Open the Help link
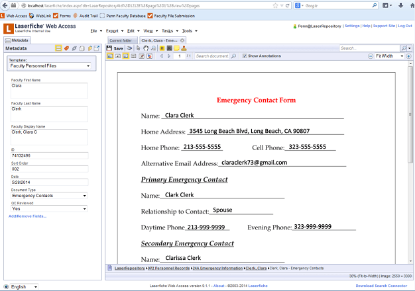Viewport: 415px width, 291px height. [x=366, y=26]
